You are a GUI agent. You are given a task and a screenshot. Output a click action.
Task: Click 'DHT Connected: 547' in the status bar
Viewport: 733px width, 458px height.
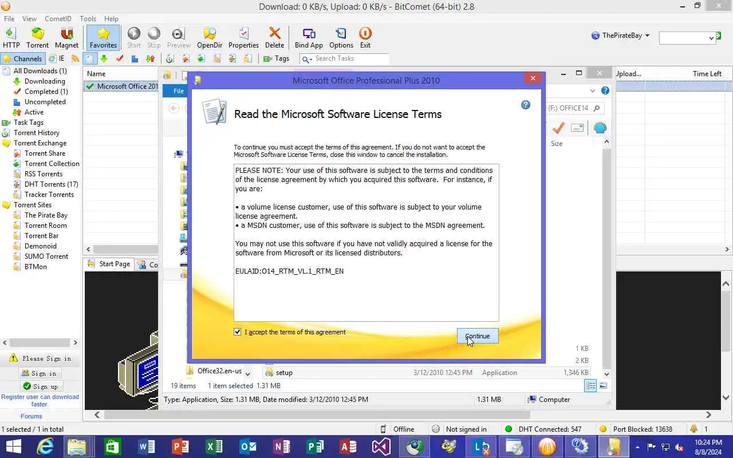(550, 429)
